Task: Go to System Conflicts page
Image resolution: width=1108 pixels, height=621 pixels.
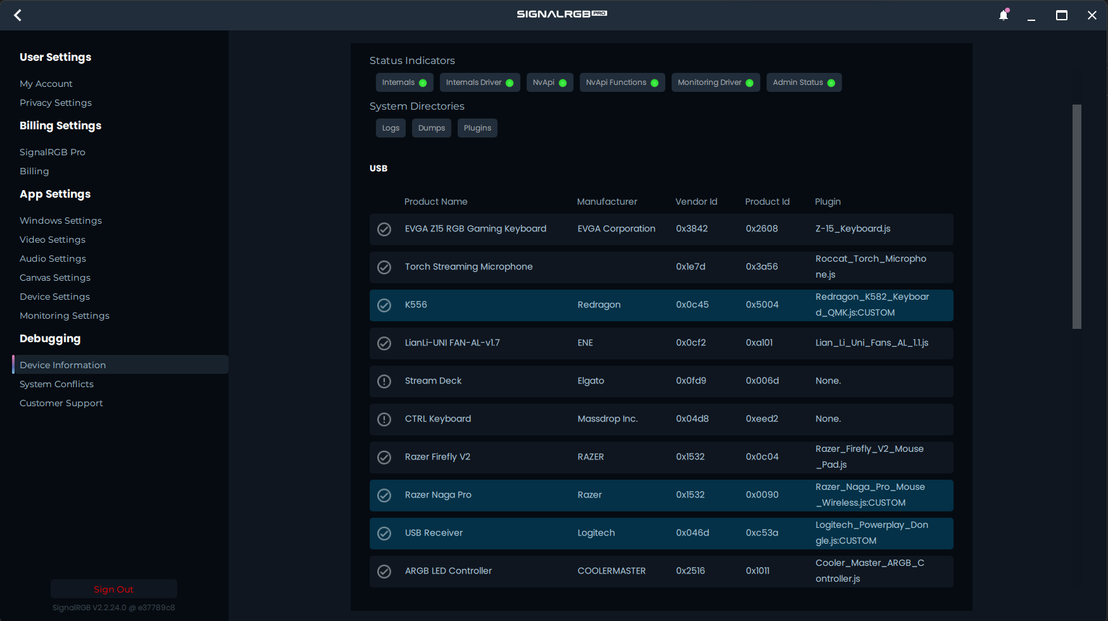Action: pos(56,384)
